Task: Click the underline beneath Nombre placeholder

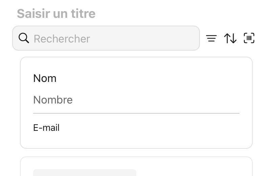Action: (x=136, y=113)
